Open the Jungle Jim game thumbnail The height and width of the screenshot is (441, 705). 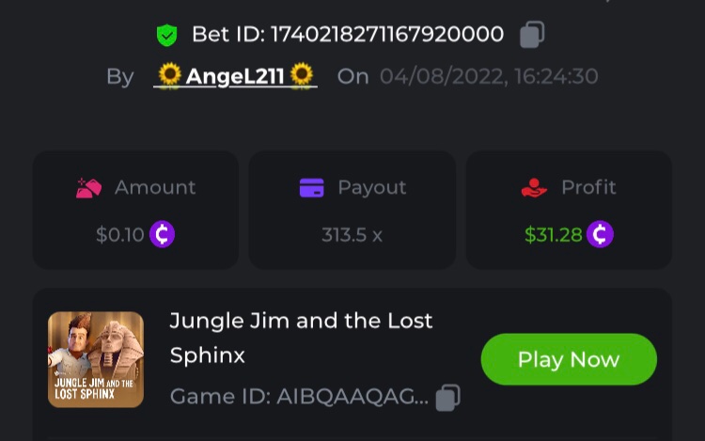[x=96, y=359]
